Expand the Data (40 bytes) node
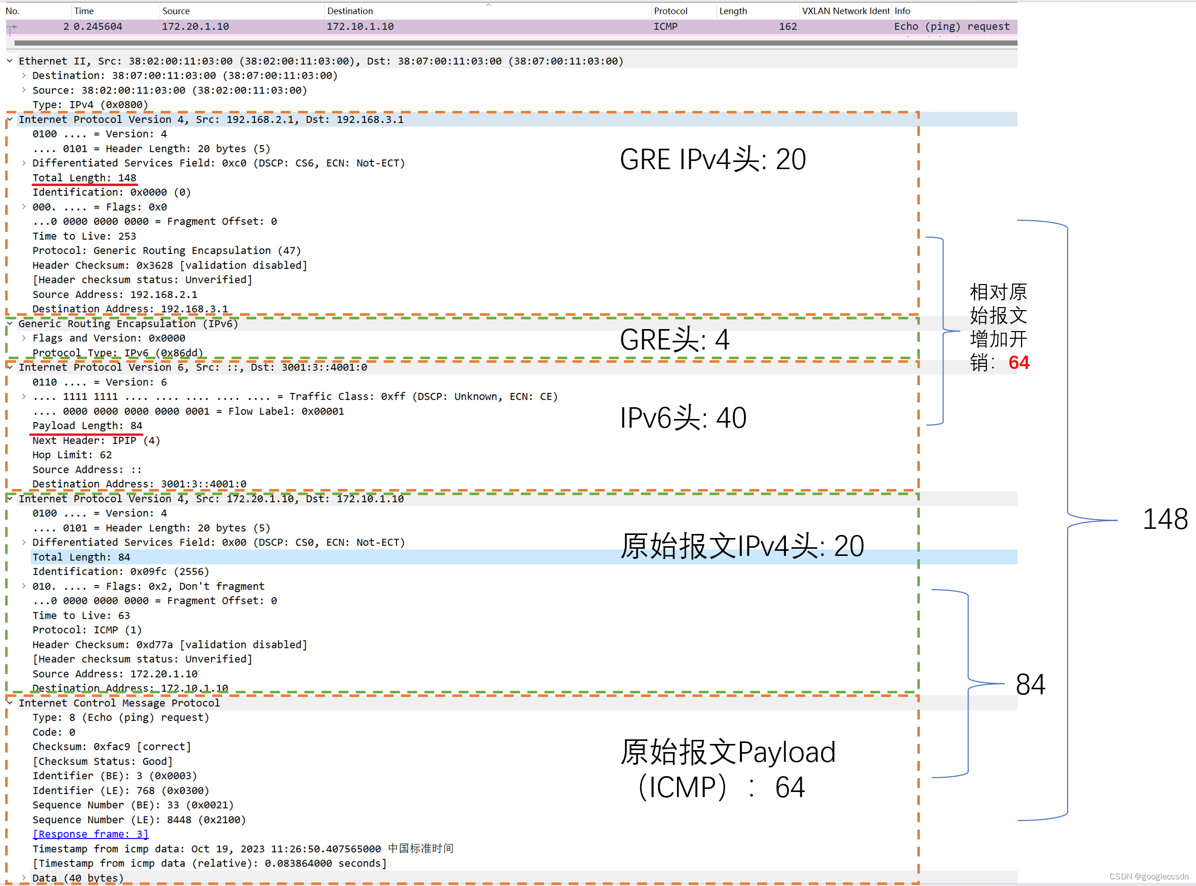The image size is (1196, 886). [x=24, y=878]
